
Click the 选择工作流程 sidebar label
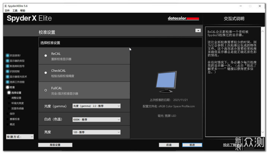[x=17, y=82]
